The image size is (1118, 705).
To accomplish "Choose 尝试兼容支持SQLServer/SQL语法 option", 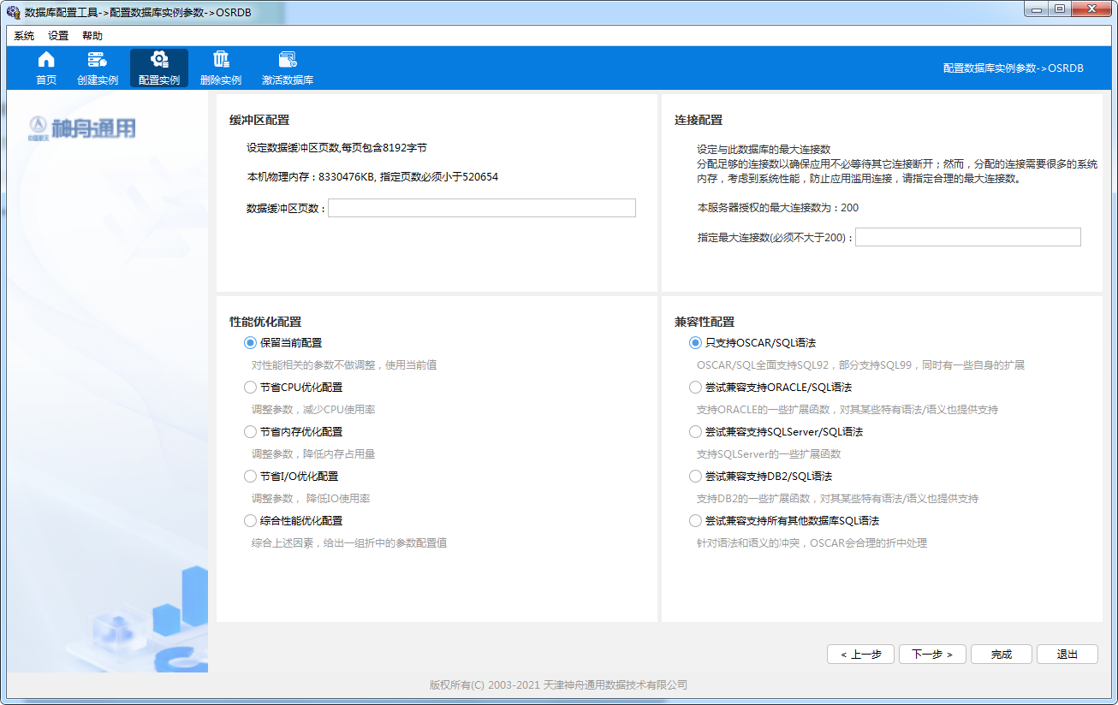I will [x=696, y=432].
